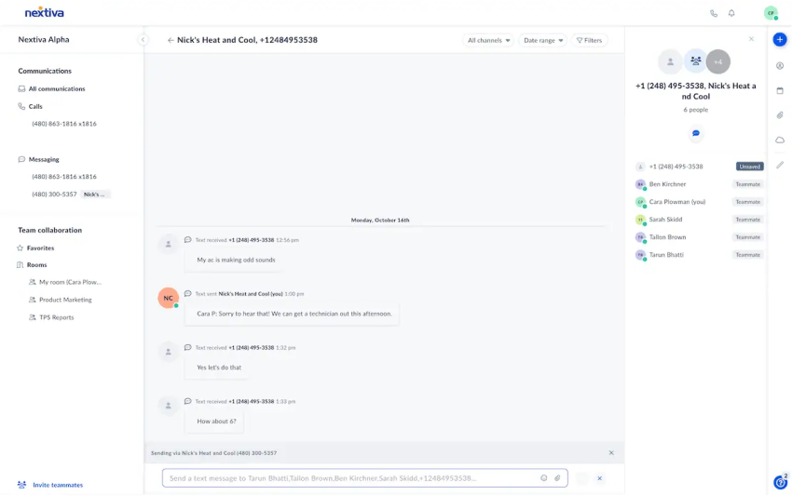Click the group avatar in contact panel
This screenshot has width=792, height=496.
[x=695, y=61]
